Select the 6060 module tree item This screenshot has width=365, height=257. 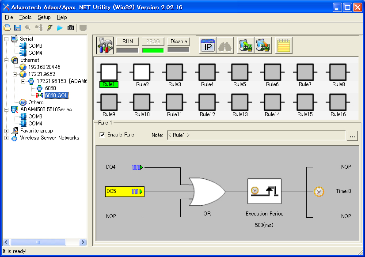(50, 88)
